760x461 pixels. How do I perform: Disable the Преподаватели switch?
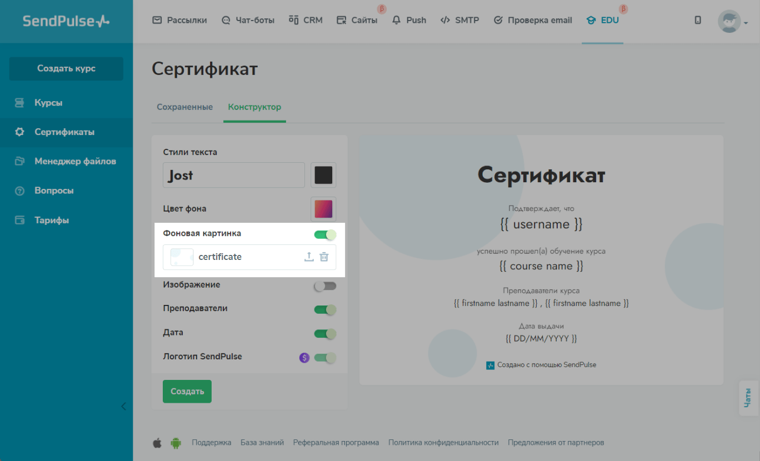[325, 309]
